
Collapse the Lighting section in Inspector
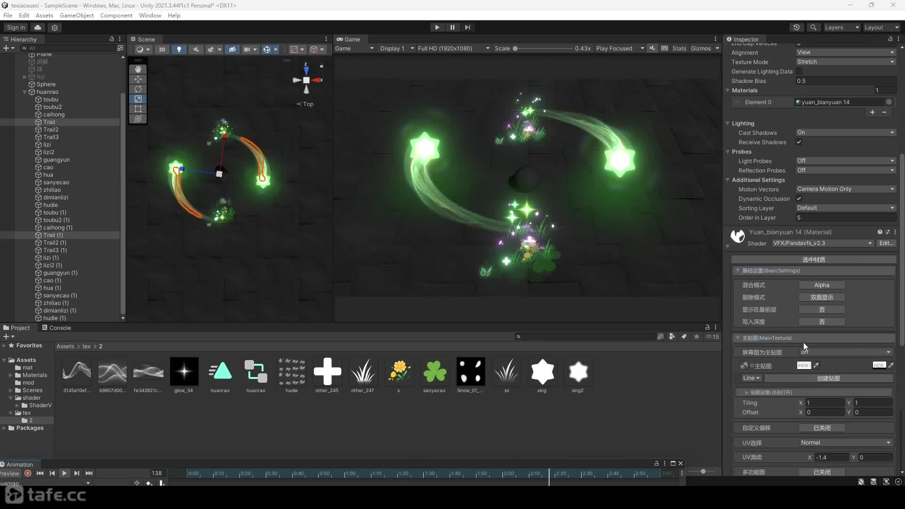click(728, 123)
